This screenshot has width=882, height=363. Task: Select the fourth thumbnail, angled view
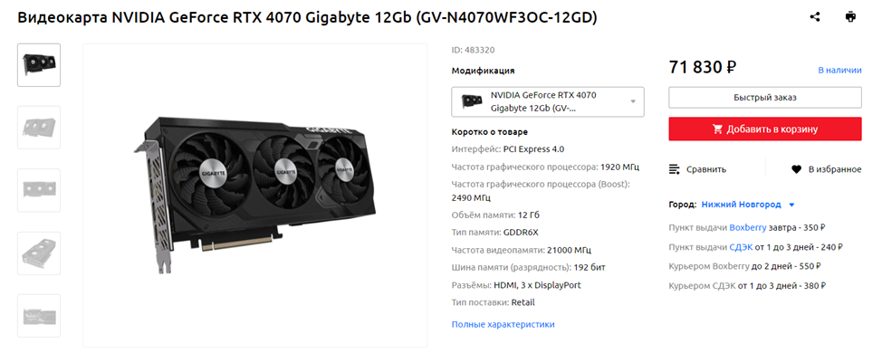[x=39, y=253]
